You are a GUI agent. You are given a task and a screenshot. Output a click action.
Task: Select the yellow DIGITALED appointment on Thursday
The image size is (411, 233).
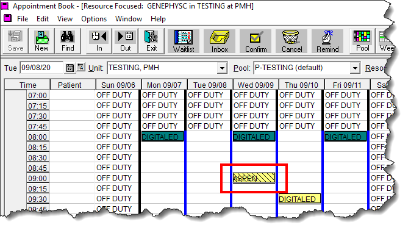[x=299, y=199]
